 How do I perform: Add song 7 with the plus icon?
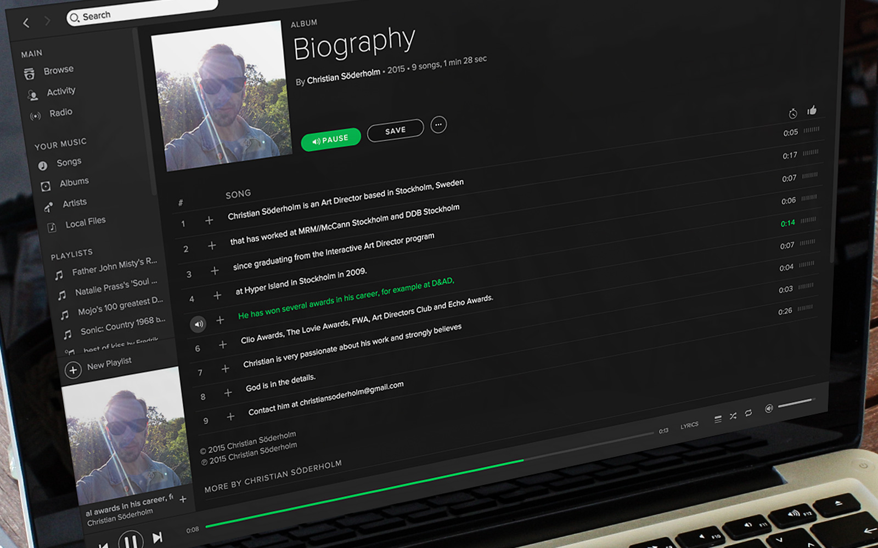tap(226, 369)
